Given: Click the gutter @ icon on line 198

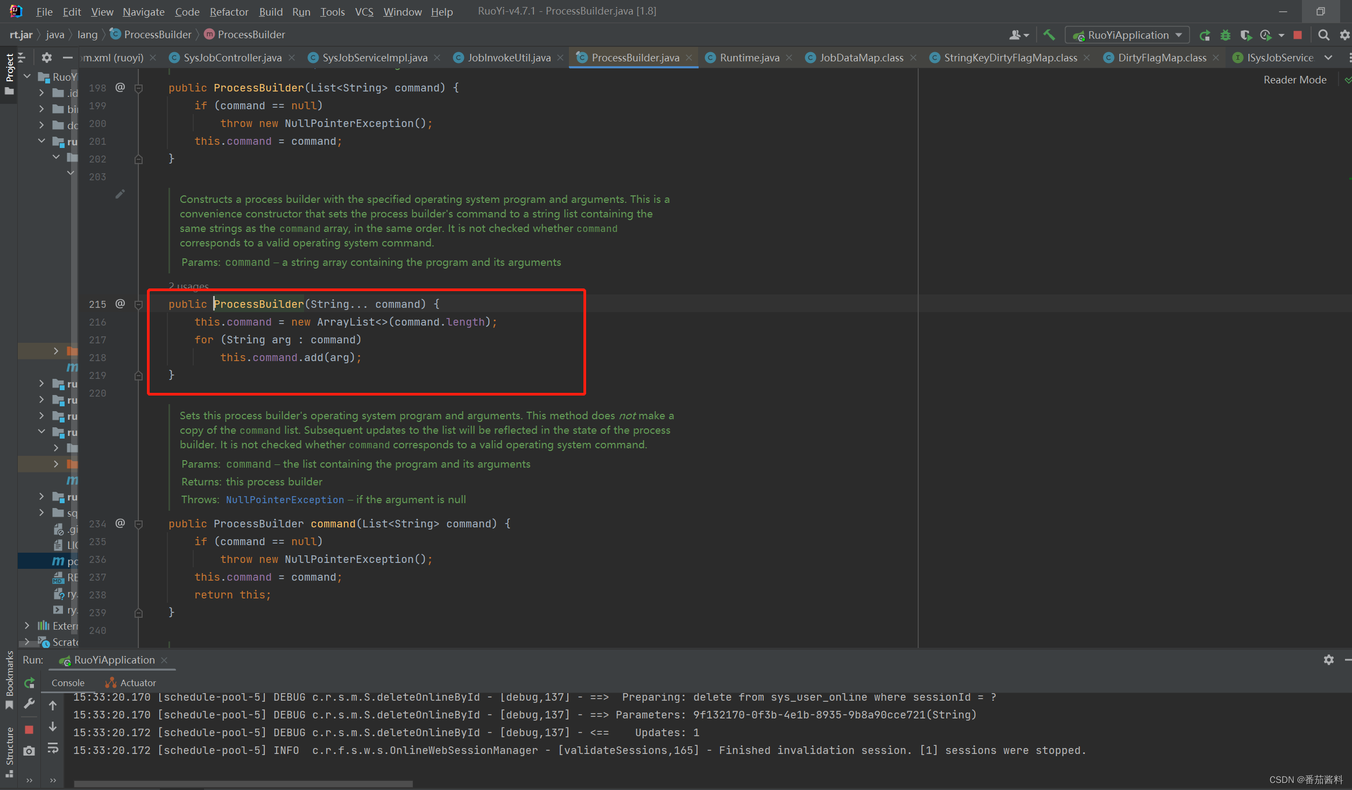Looking at the screenshot, I should 120,87.
